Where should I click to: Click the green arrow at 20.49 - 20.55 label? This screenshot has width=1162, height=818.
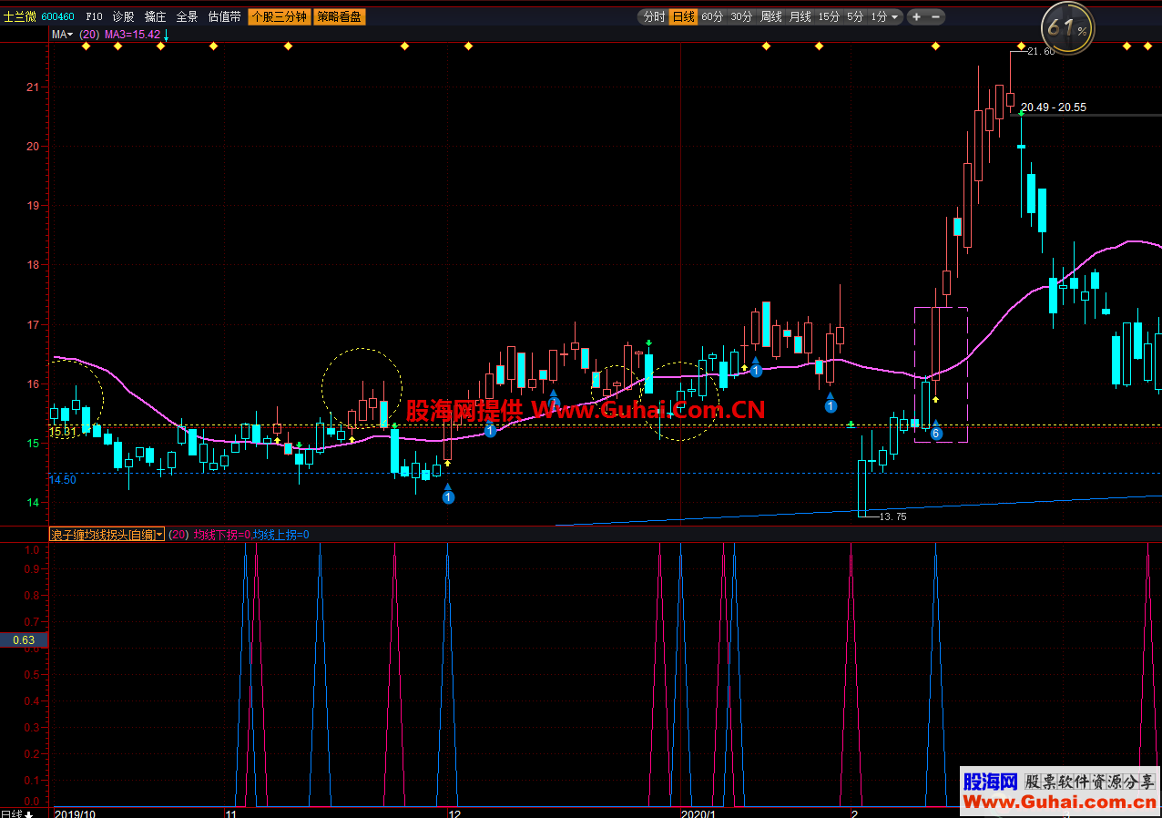point(1021,114)
